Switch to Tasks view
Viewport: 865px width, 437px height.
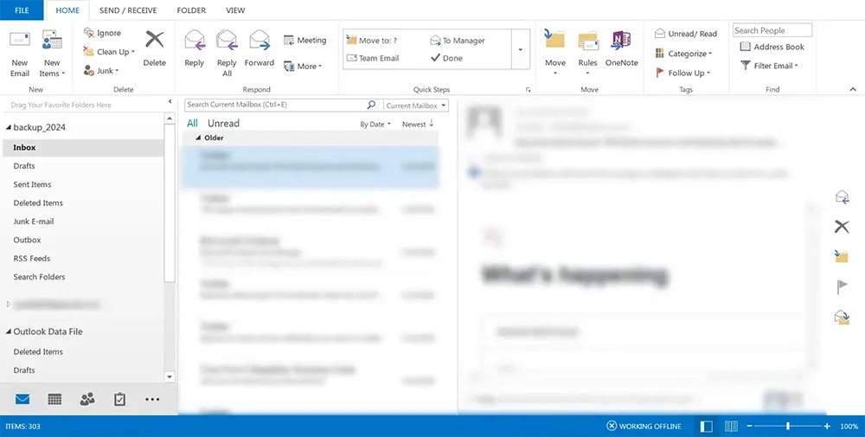pyautogui.click(x=119, y=399)
